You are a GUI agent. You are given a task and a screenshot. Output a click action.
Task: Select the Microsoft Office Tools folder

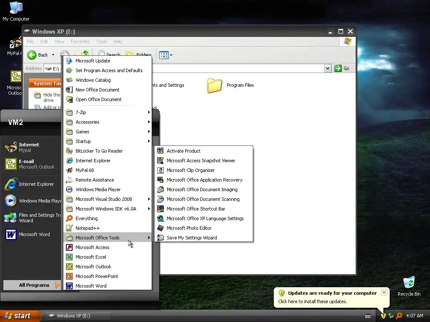(107, 238)
